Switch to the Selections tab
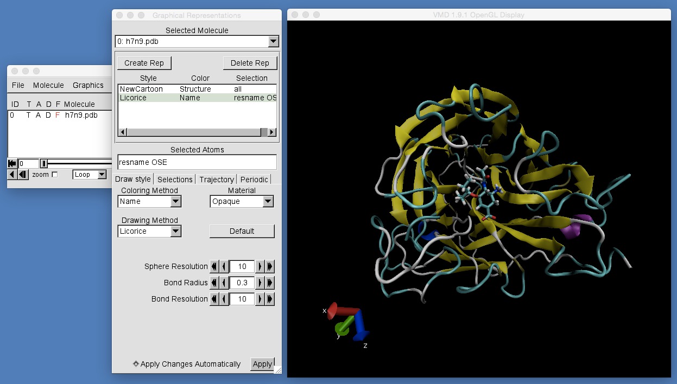Screen dimensions: 677x384 175,179
